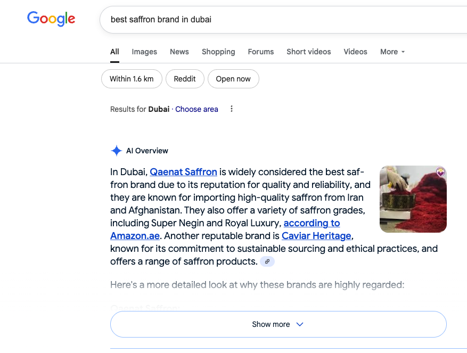
Task: Open the Qaenat Saffron link
Action: tap(183, 172)
